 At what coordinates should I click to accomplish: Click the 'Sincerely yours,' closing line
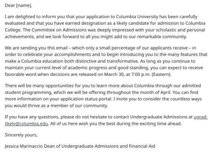point(21,135)
